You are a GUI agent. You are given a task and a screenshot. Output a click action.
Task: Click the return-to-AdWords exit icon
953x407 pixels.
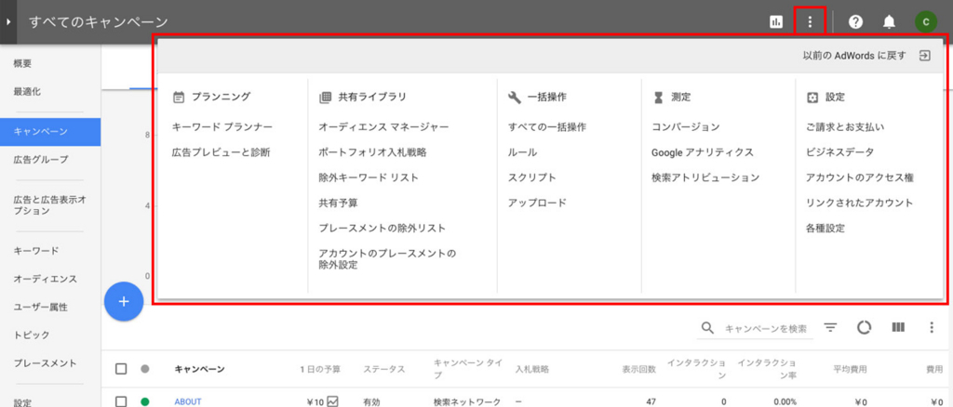coord(924,56)
